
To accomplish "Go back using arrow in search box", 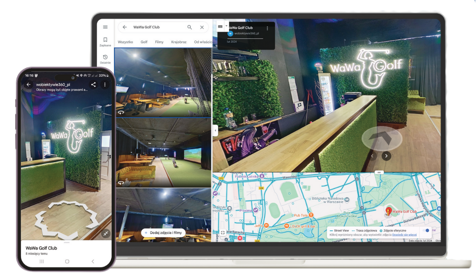I will tap(124, 27).
